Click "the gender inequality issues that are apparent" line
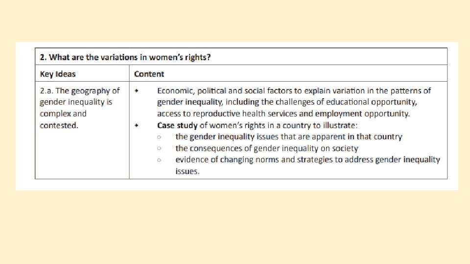This screenshot has width=470, height=264. [288, 137]
